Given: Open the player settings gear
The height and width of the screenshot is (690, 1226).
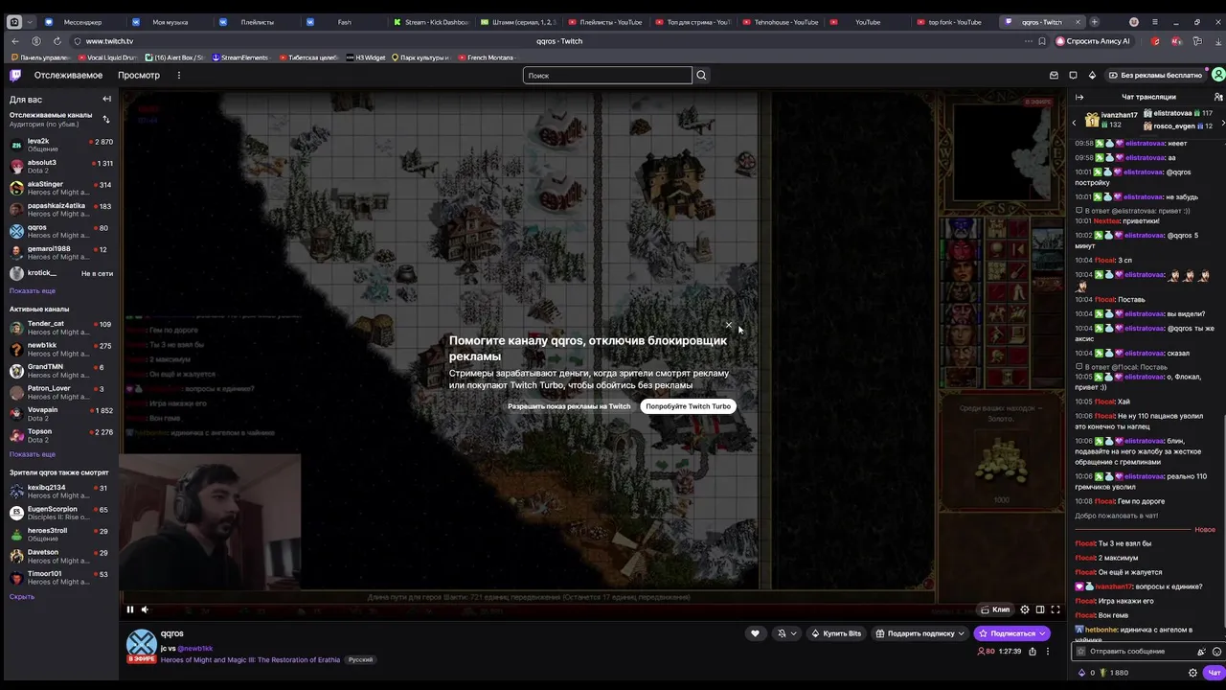Looking at the screenshot, I should [1025, 609].
